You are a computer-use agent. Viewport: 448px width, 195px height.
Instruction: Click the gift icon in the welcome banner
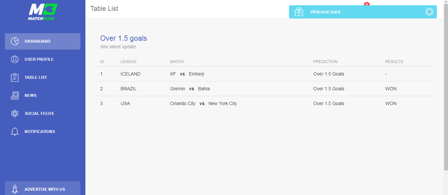click(x=299, y=12)
